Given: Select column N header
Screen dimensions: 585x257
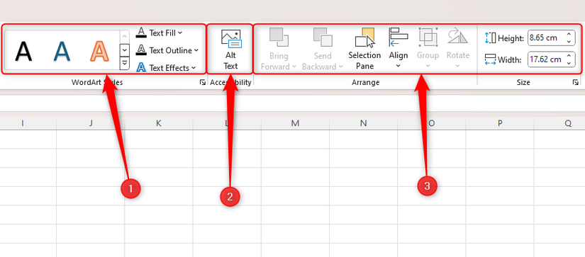Looking at the screenshot, I should pos(363,123).
